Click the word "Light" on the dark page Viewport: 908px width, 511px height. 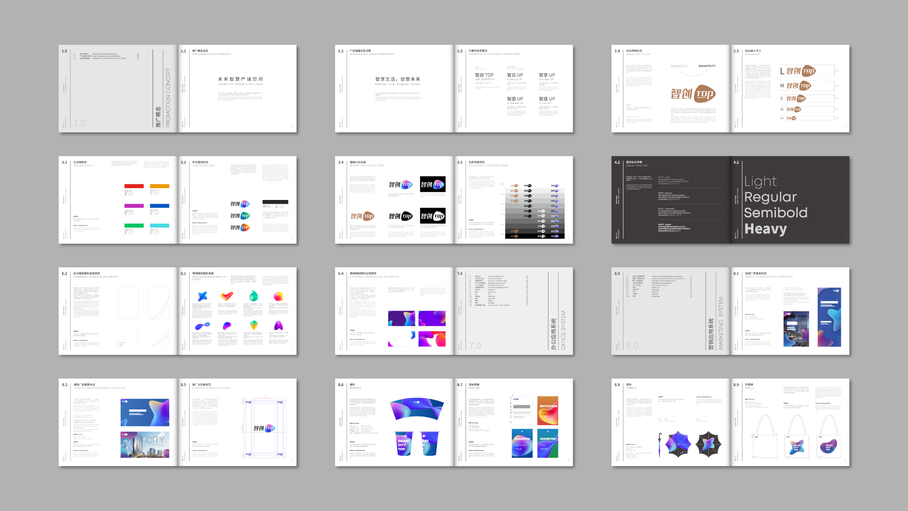click(760, 181)
